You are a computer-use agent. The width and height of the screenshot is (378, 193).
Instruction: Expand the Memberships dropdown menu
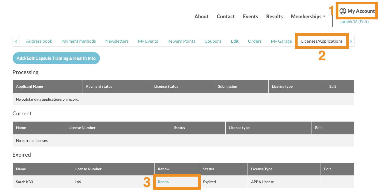pyautogui.click(x=308, y=17)
